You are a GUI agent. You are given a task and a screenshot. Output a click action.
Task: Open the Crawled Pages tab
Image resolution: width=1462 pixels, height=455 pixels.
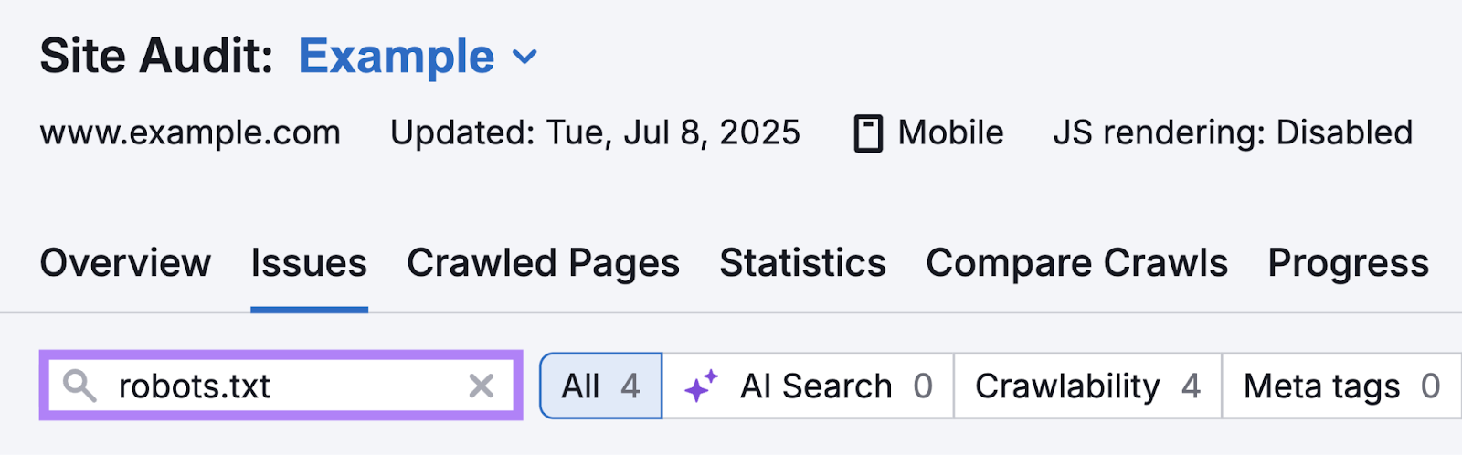(x=543, y=263)
